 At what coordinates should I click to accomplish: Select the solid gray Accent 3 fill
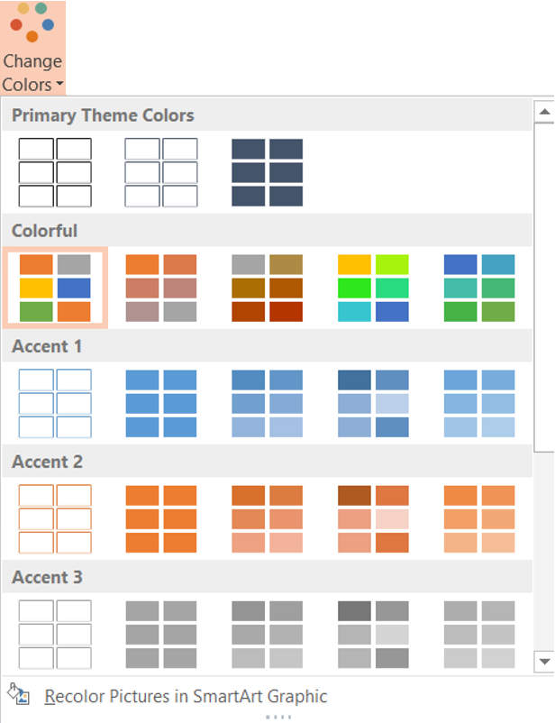pyautogui.click(x=161, y=635)
